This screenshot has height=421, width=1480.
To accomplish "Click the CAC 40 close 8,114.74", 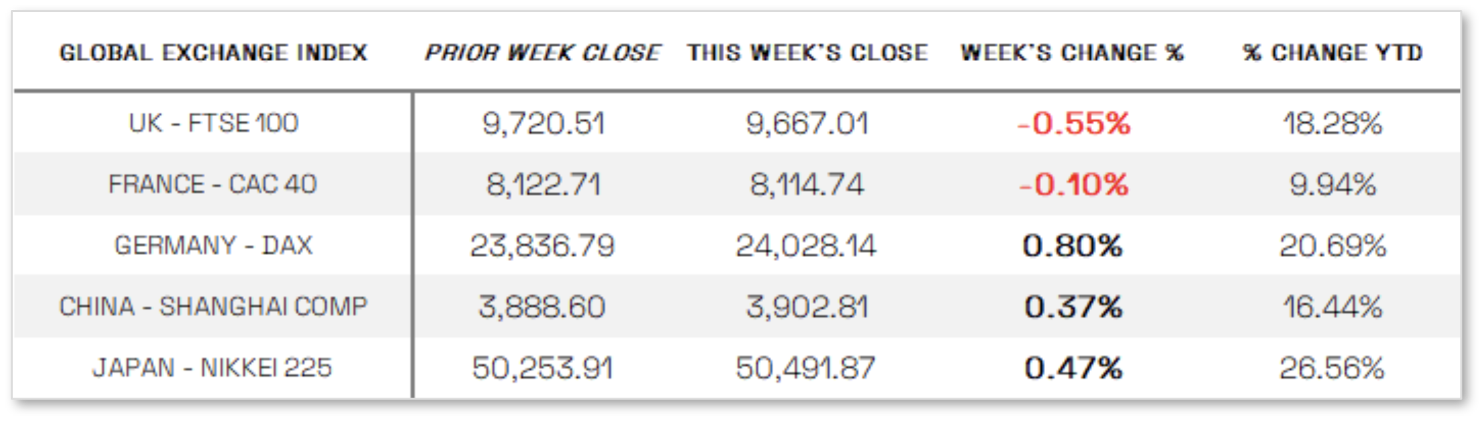I will 806,184.
